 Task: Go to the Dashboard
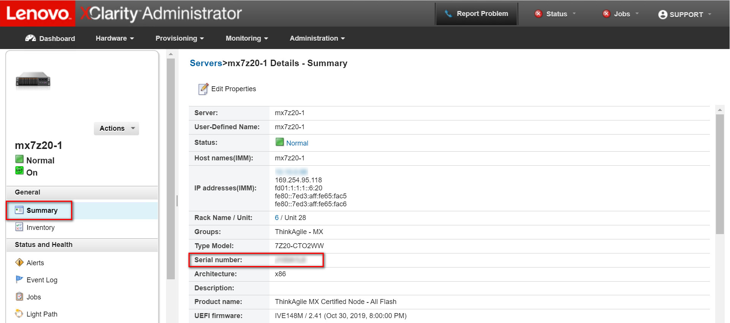pyautogui.click(x=50, y=38)
